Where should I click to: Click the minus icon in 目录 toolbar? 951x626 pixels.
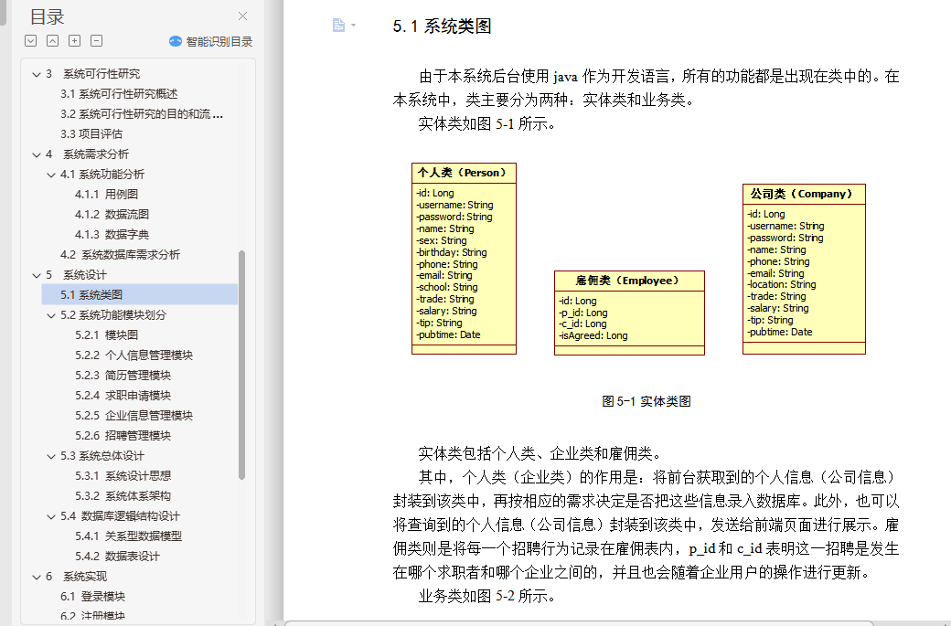tap(96, 40)
